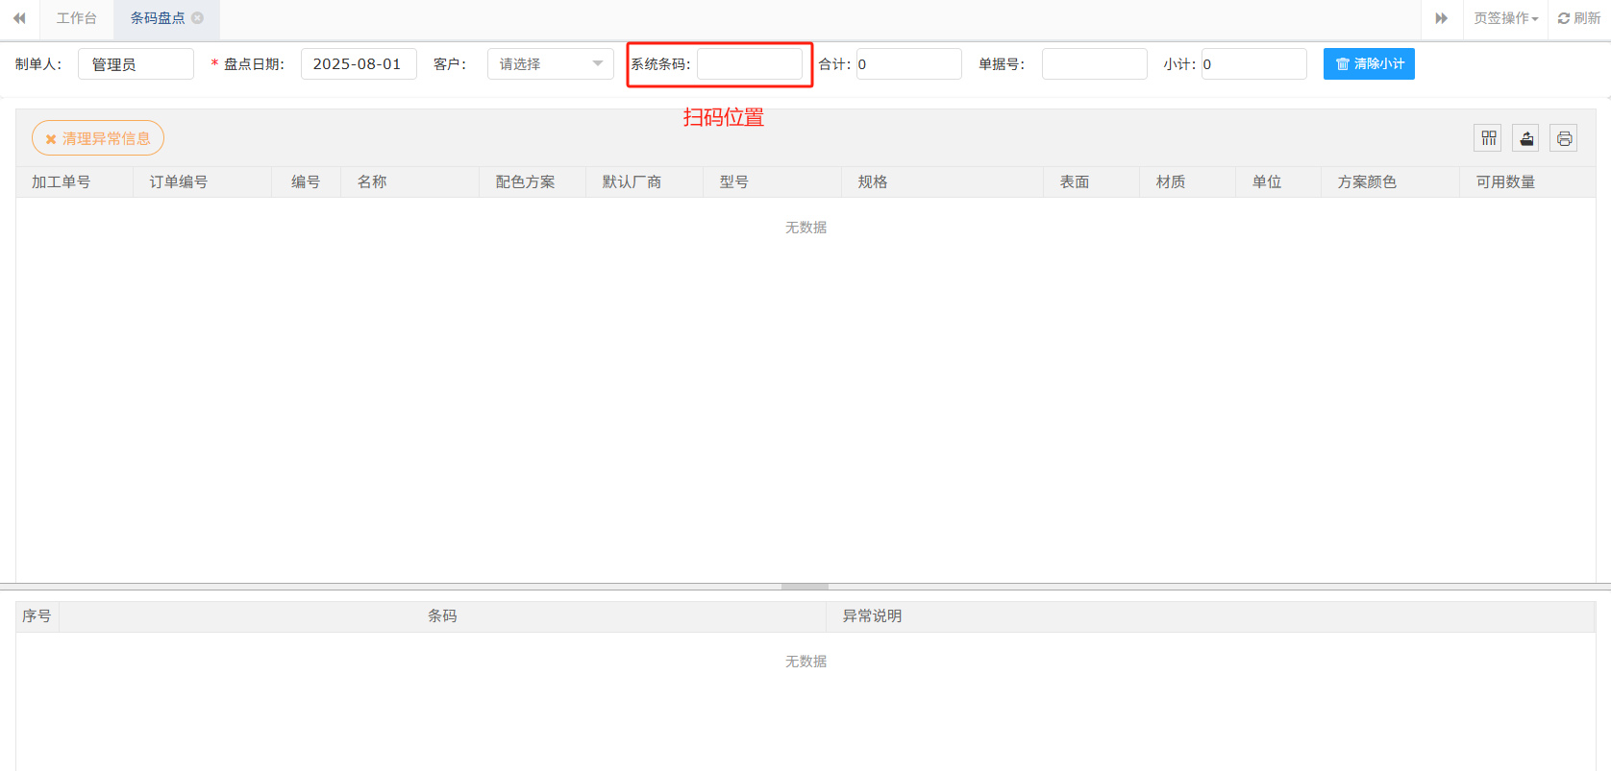Switch to the 工作台 tab
The image size is (1611, 771).
(77, 18)
